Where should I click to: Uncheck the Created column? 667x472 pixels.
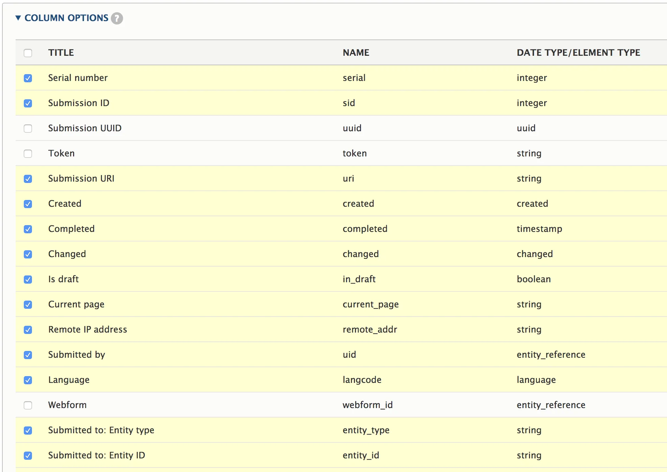[28, 204]
